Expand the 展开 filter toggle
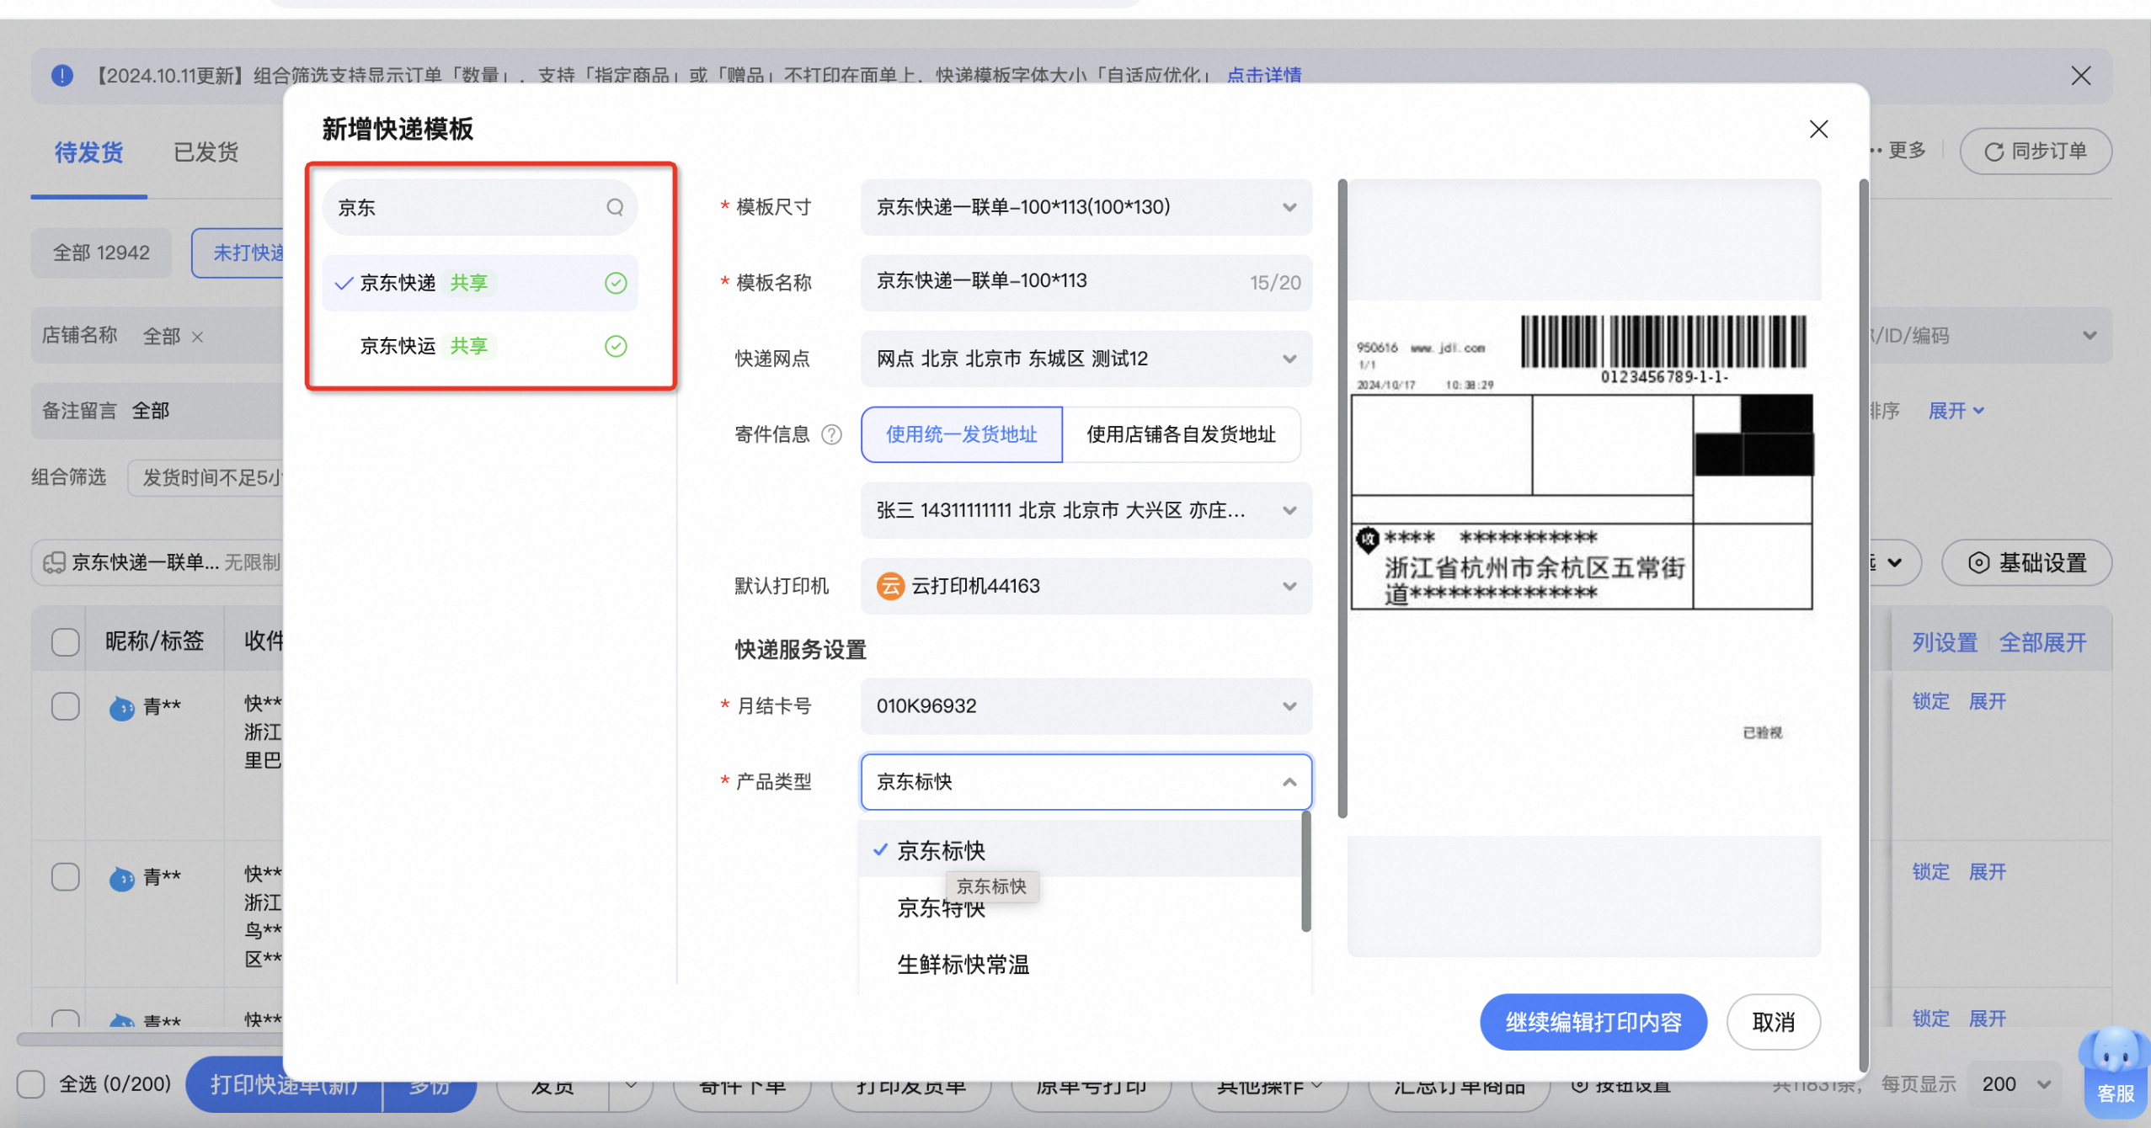Viewport: 2151px width, 1128px height. (1956, 411)
